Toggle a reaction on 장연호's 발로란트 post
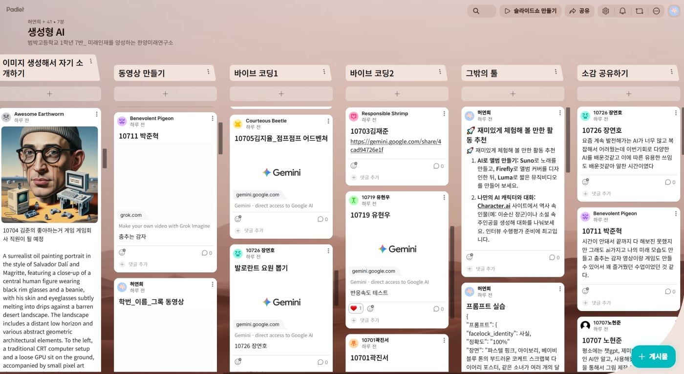Screen dimensions: 684x374 pos(238,362)
